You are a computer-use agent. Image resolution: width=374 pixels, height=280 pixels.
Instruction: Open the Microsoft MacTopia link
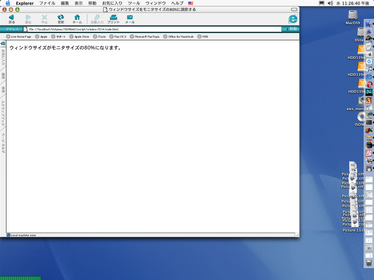(145, 36)
